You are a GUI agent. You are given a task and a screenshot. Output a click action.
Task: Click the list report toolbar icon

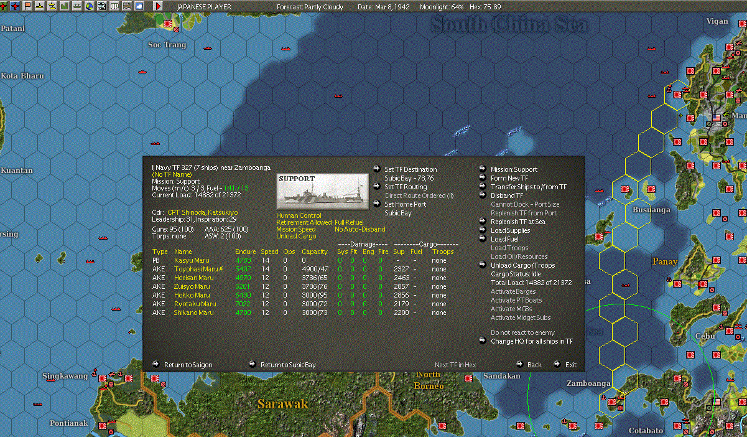127,6
